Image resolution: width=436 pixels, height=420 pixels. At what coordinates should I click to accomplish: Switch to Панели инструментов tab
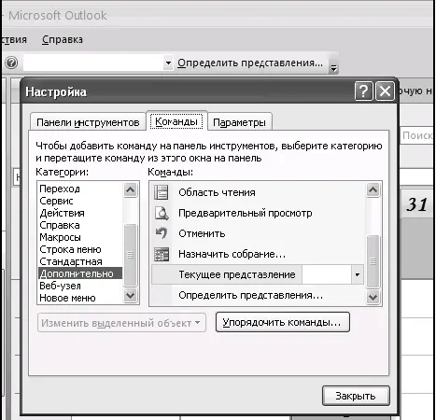(x=88, y=122)
